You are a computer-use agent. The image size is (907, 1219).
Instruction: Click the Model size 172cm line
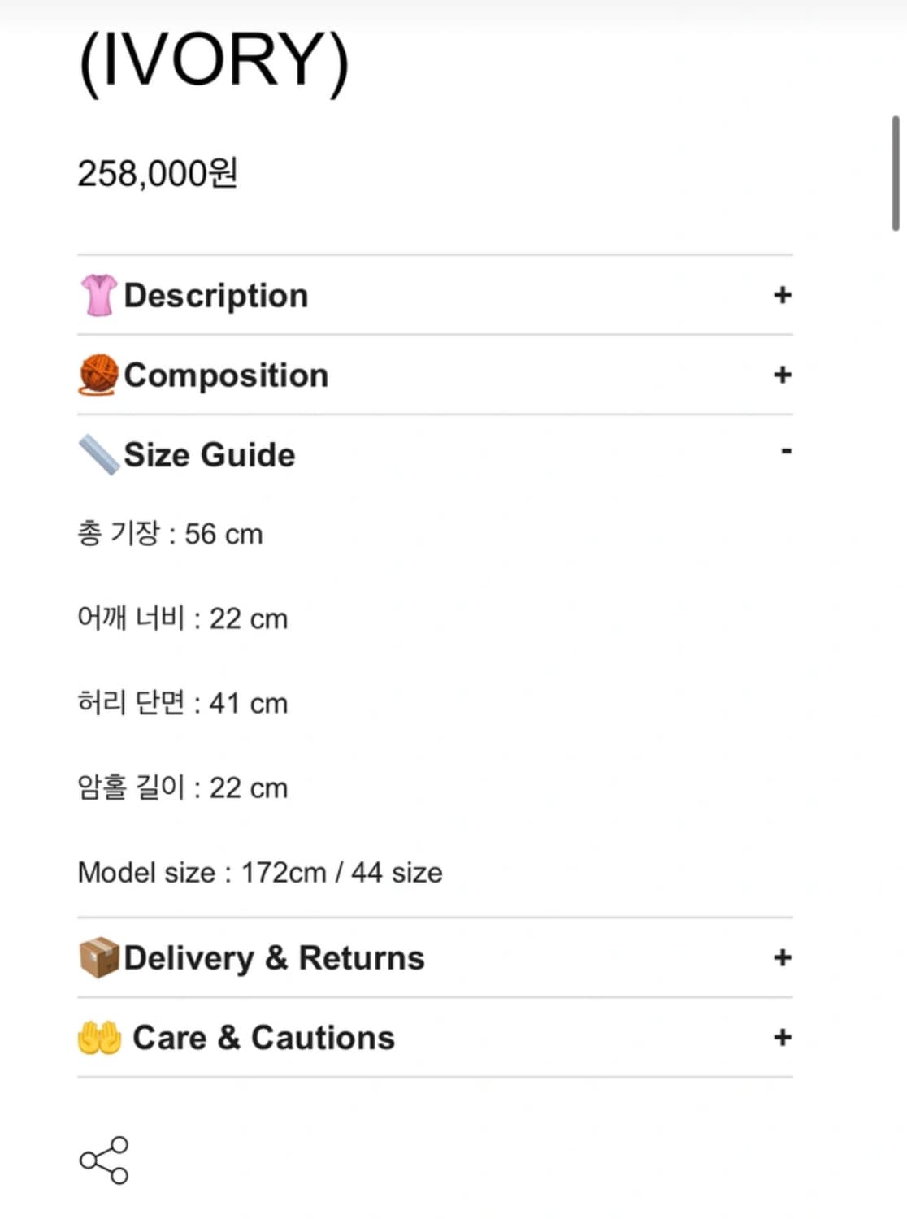tap(260, 872)
